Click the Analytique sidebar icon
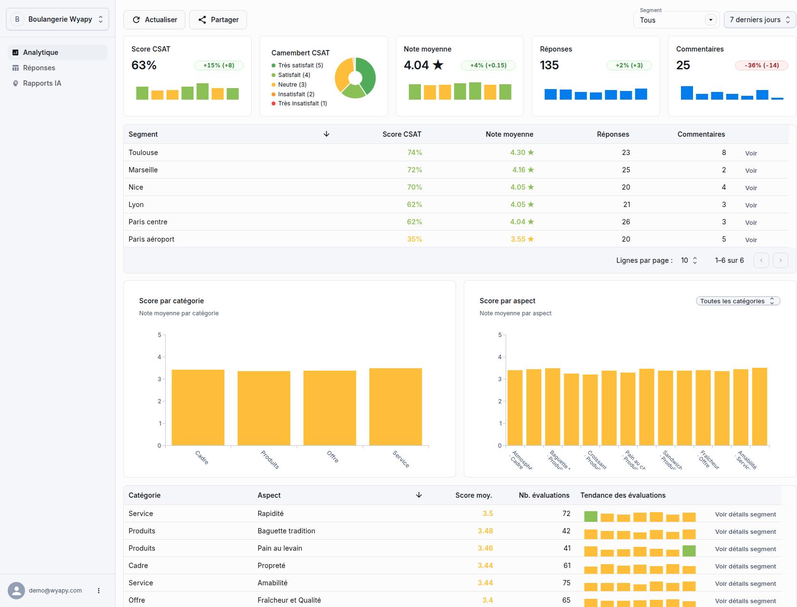797x607 pixels. (15, 52)
